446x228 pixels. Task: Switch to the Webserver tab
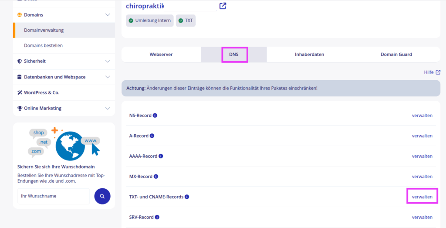tap(161, 54)
